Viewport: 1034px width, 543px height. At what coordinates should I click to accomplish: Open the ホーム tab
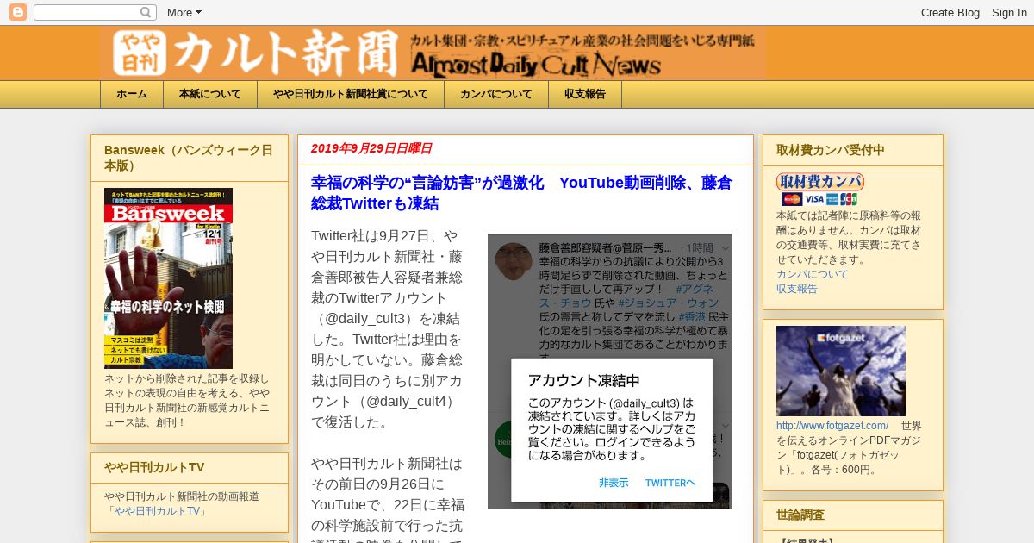pos(132,94)
